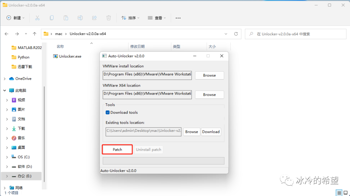
Task: Browse for existing tools location
Action: (x=192, y=132)
